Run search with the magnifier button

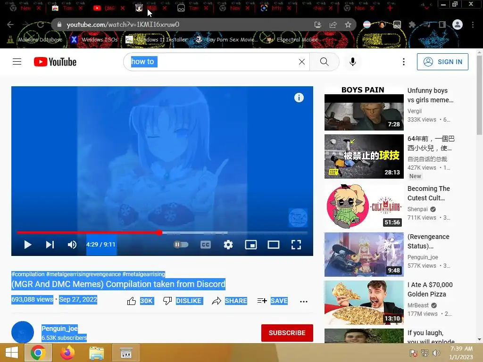tap(325, 62)
